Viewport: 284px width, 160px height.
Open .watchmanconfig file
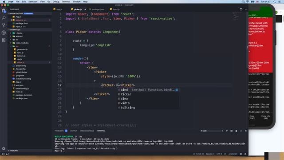pyautogui.click(x=23, y=79)
